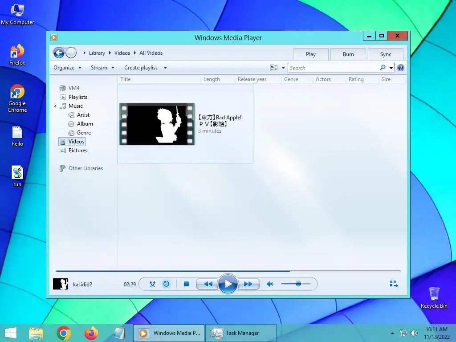Click the volume slider
The height and width of the screenshot is (342, 456).
click(296, 284)
